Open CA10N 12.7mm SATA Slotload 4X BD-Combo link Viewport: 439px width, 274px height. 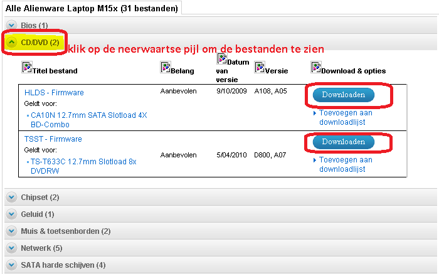tap(89, 120)
